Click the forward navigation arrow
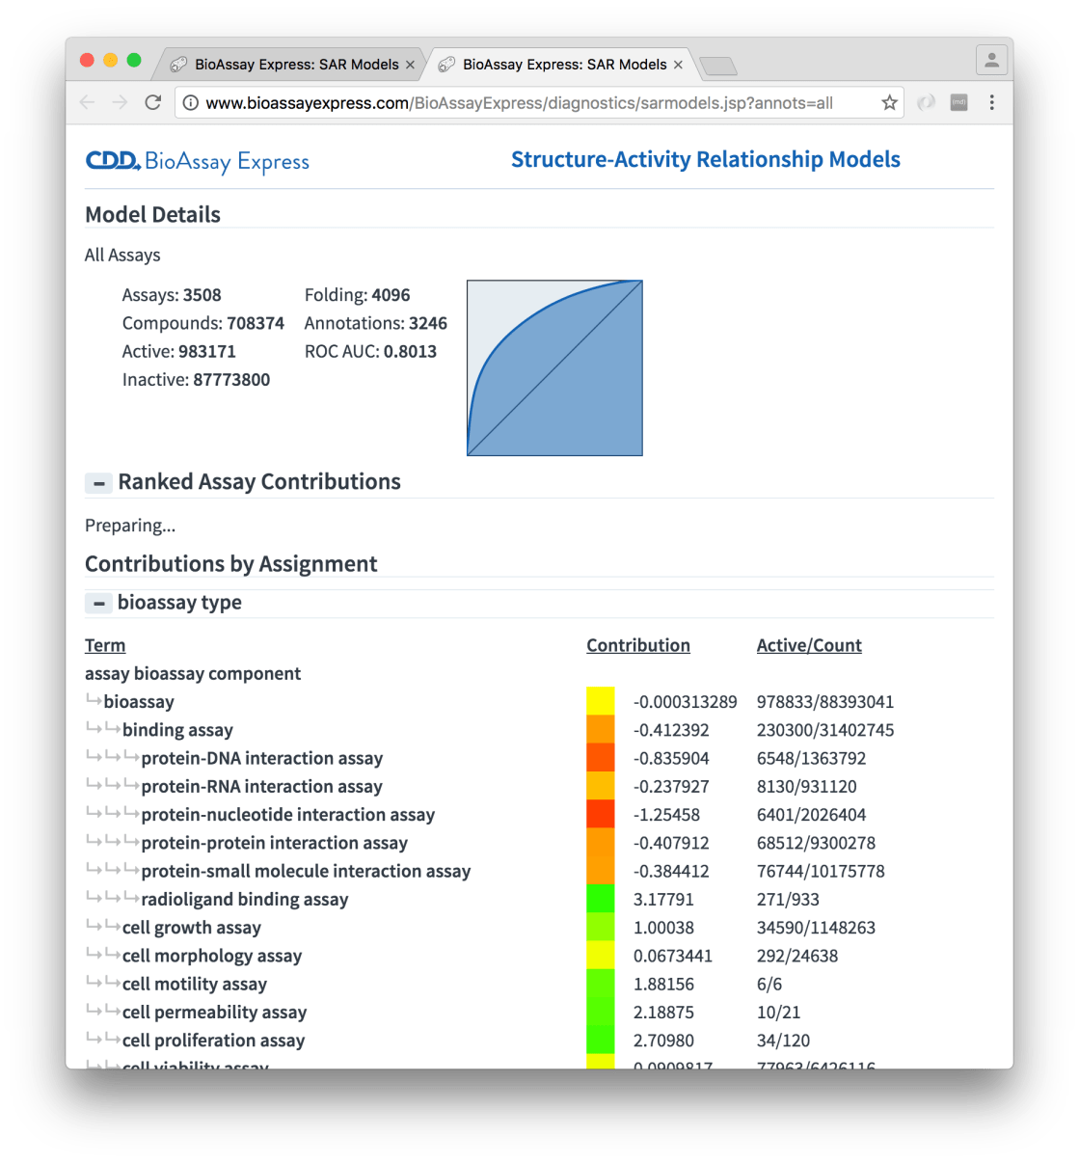Viewport: 1079px width, 1163px height. click(x=120, y=102)
